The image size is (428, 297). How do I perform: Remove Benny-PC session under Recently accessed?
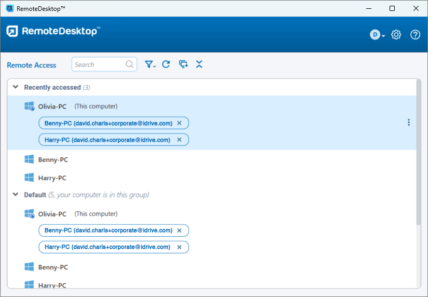tap(179, 123)
